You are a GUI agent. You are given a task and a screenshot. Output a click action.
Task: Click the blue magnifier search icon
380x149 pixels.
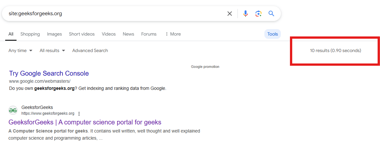click(271, 14)
